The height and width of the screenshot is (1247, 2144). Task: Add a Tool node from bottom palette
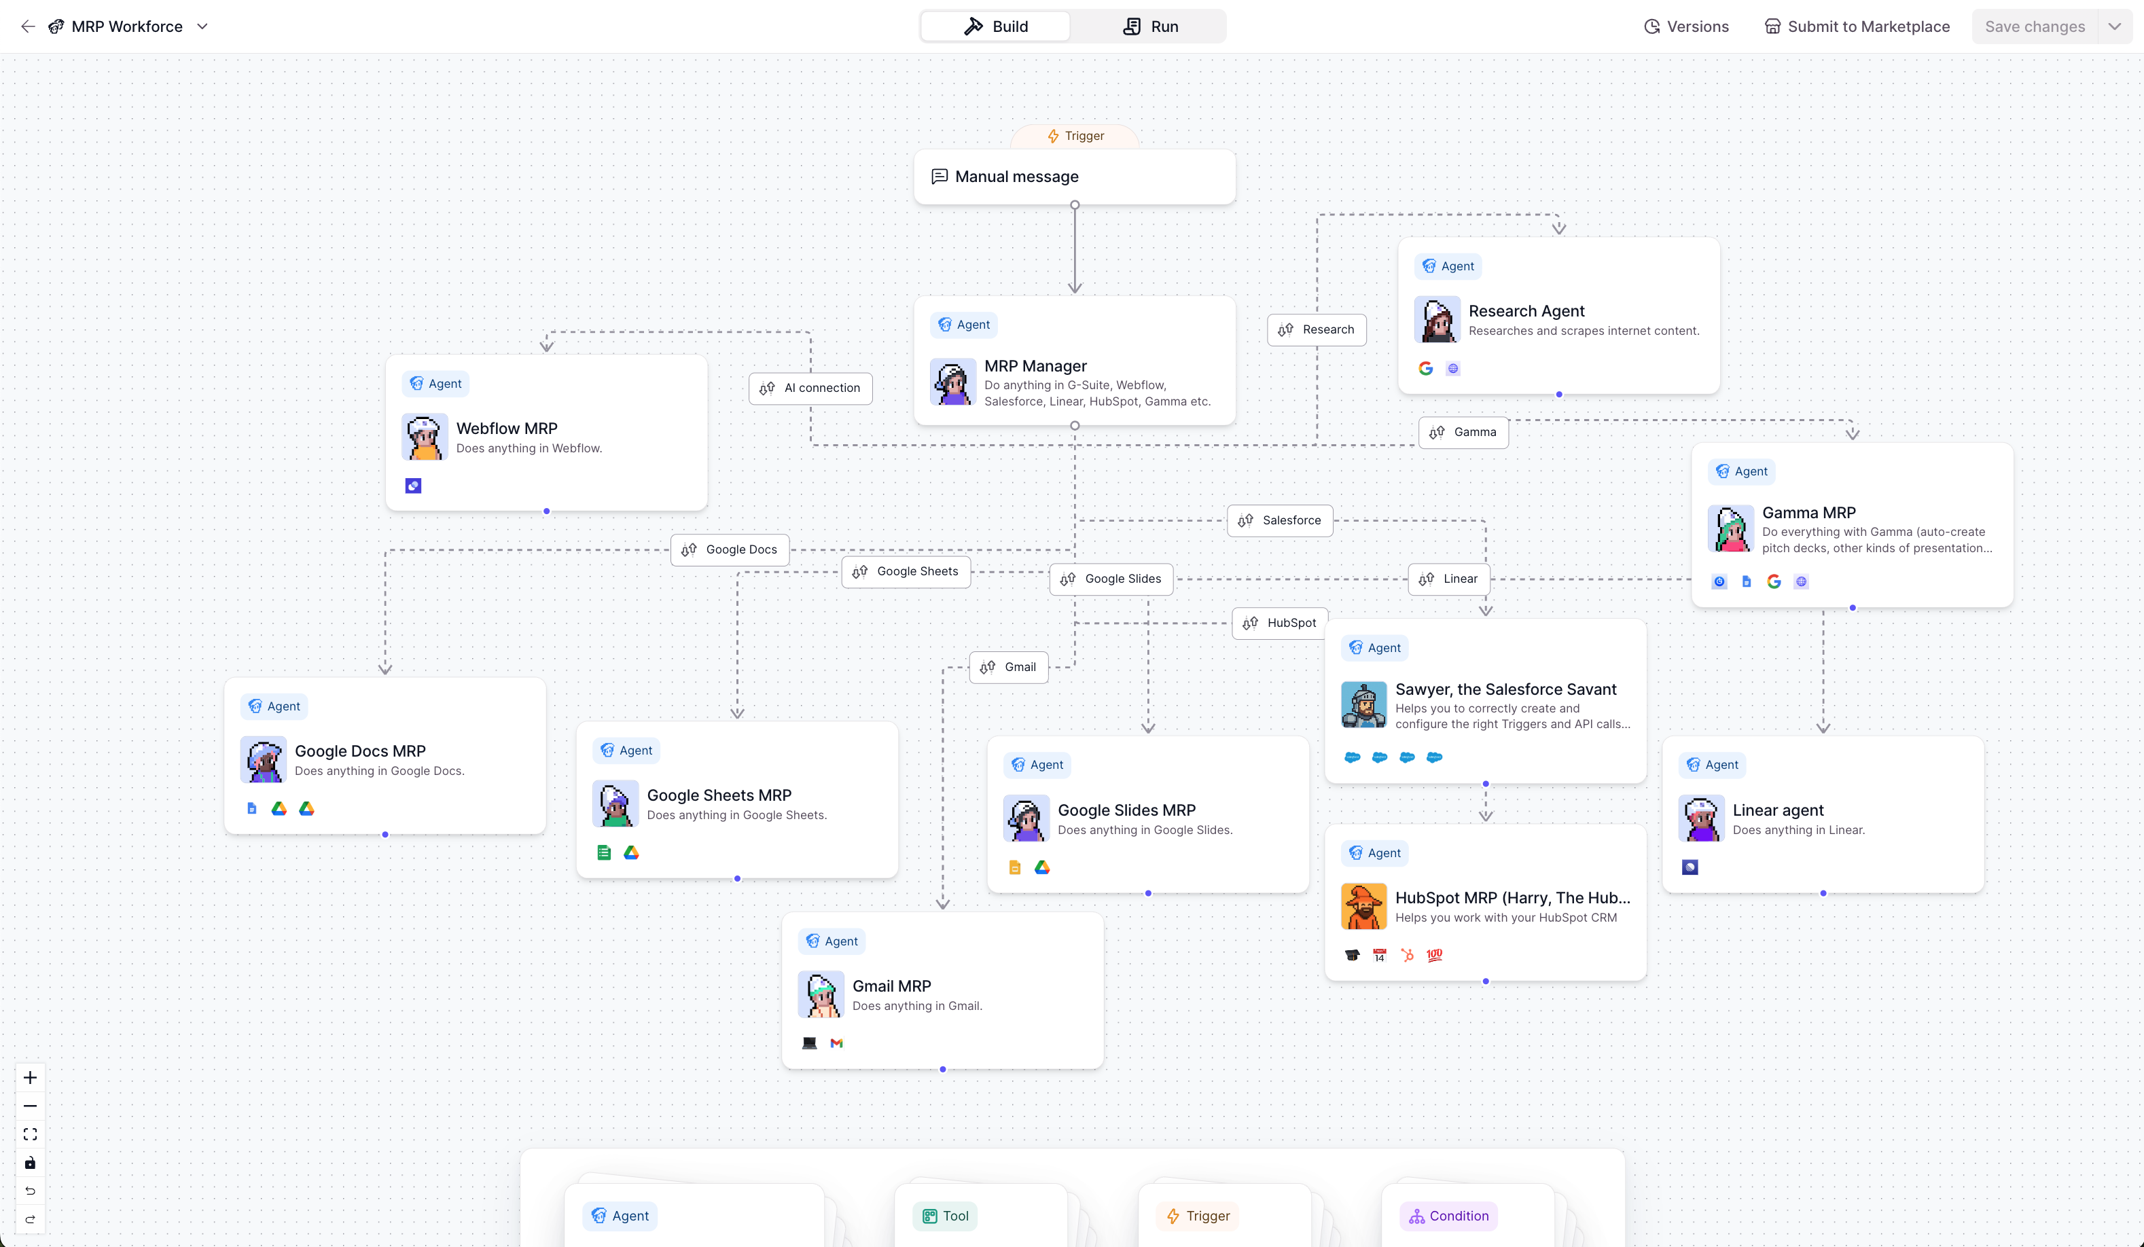(x=981, y=1216)
